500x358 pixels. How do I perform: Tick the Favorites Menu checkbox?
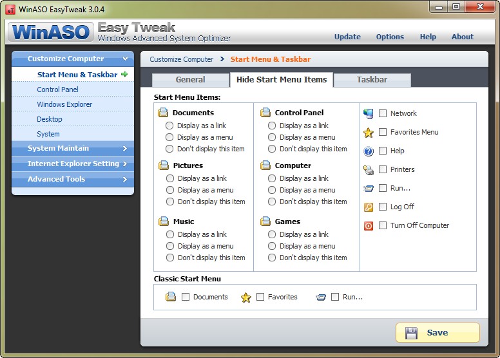coord(383,132)
